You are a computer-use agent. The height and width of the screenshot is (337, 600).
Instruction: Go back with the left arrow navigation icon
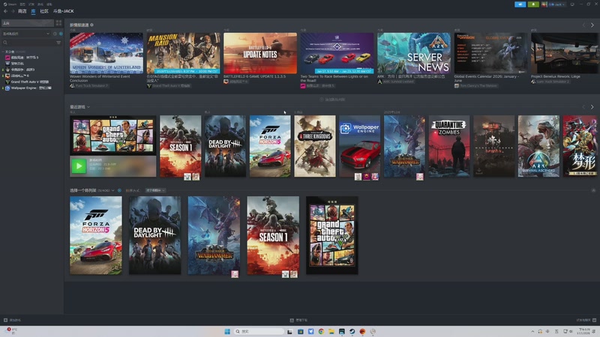pos(5,11)
